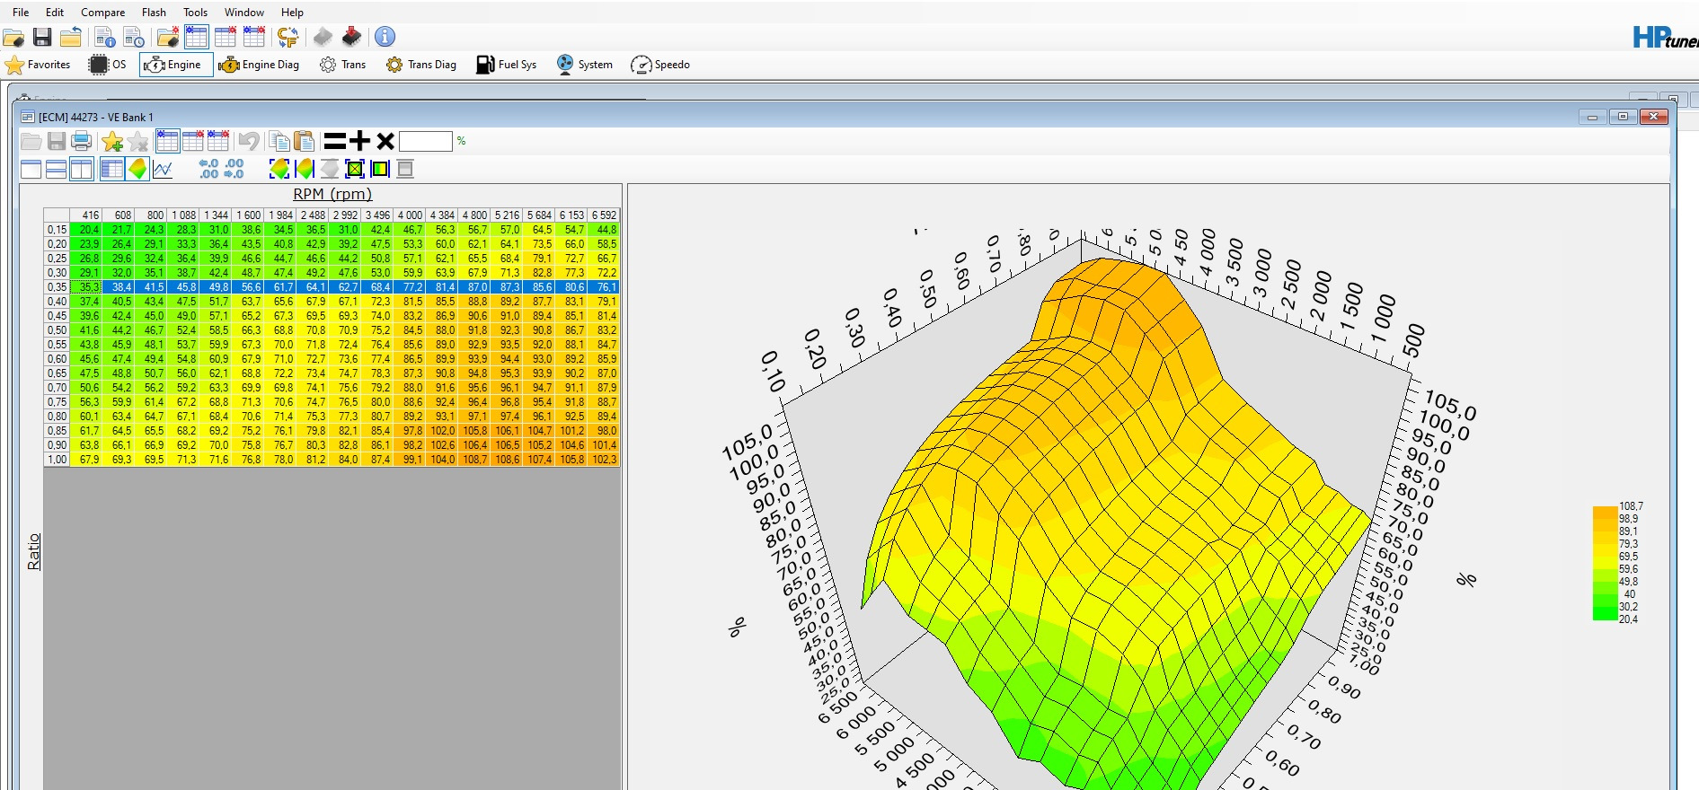Click the HP Tuners logo

pos(1665,38)
